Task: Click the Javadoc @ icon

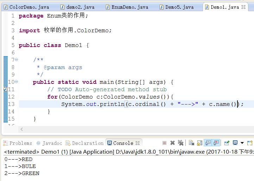Action: [38, 143]
